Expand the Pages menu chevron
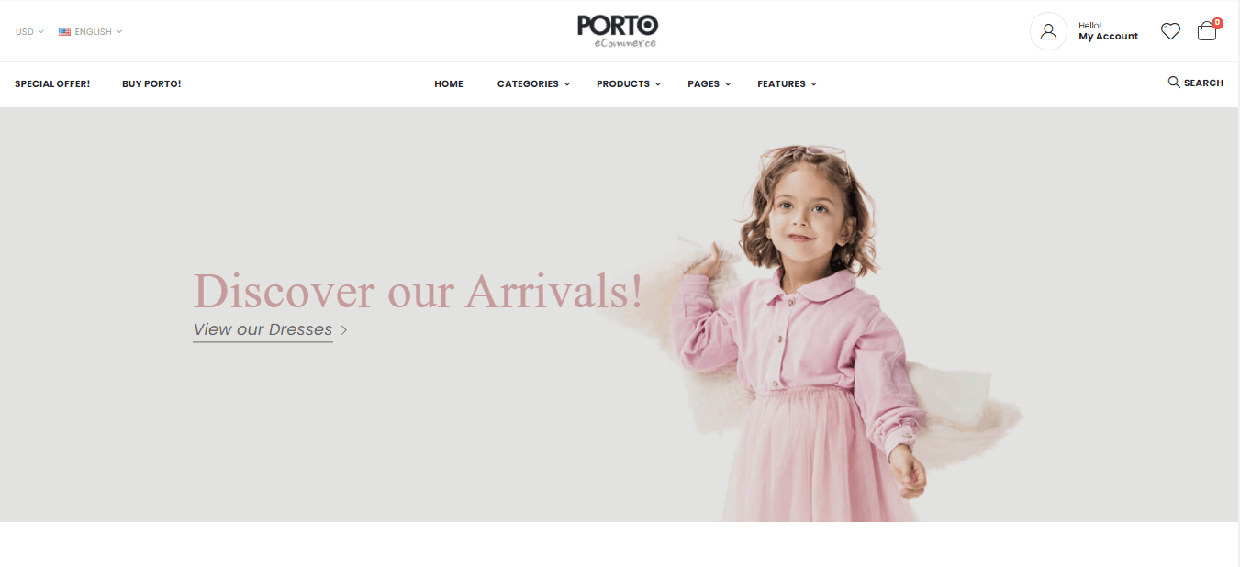Screen dimensions: 1240x567 (x=728, y=84)
